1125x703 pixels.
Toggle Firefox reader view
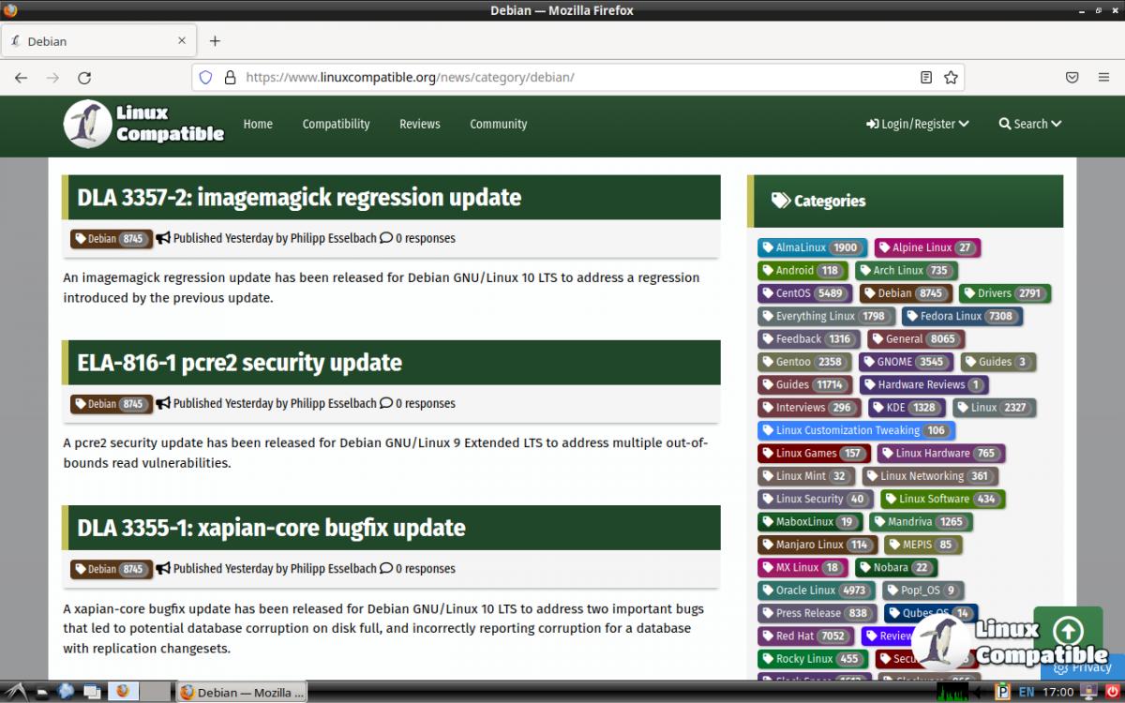click(926, 78)
